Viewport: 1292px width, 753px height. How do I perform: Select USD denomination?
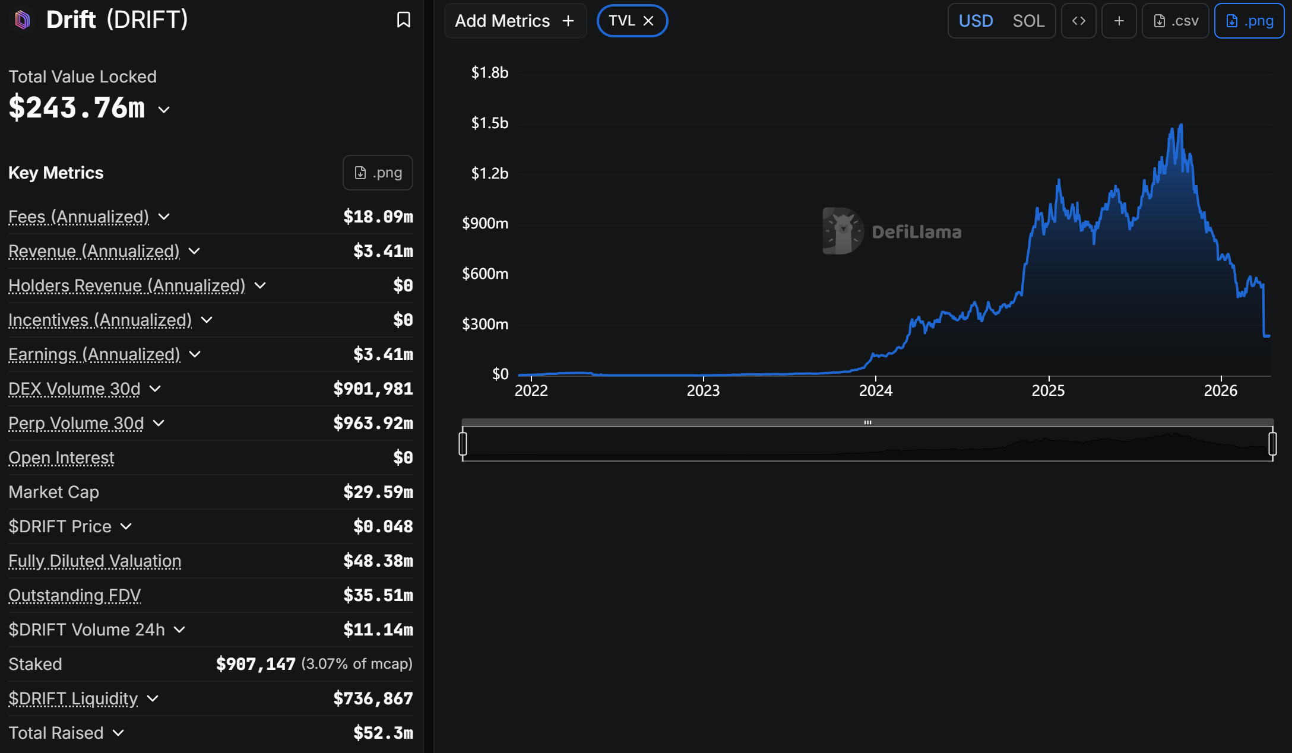click(x=976, y=21)
